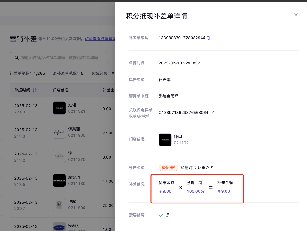Image resolution: width=307 pixels, height=231 pixels.
Task: Click the 她诩 store logo in detail panel
Action: (x=165, y=140)
